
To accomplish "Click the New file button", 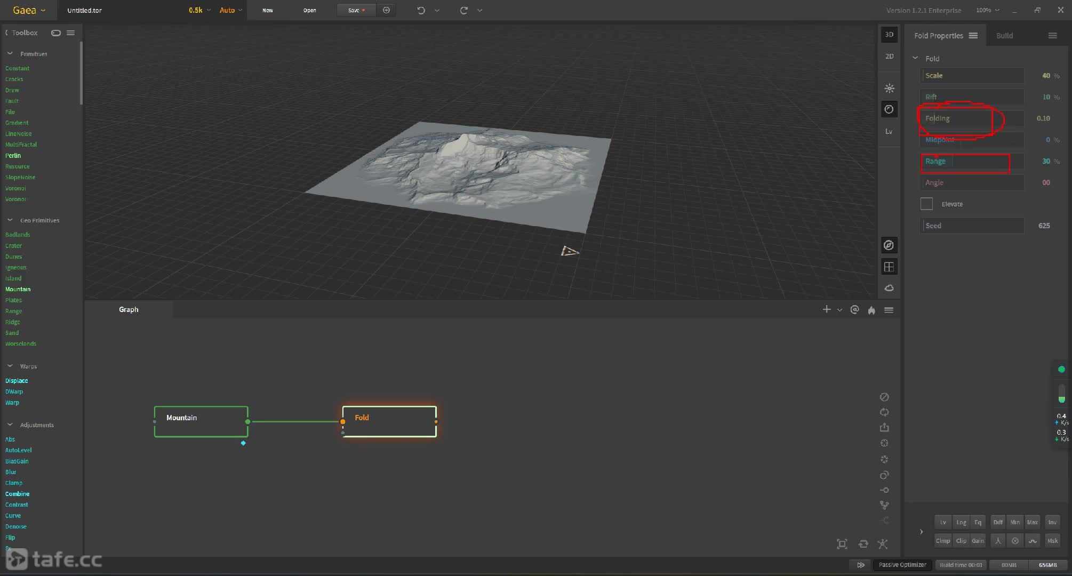I will pyautogui.click(x=268, y=10).
